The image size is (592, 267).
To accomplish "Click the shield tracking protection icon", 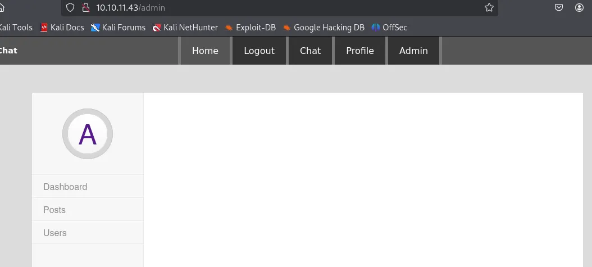I will pos(70,7).
